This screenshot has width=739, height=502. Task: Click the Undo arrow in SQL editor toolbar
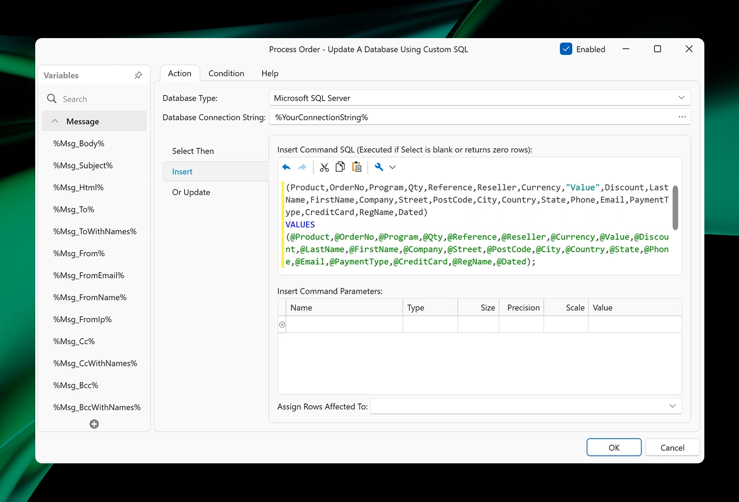[x=286, y=167]
